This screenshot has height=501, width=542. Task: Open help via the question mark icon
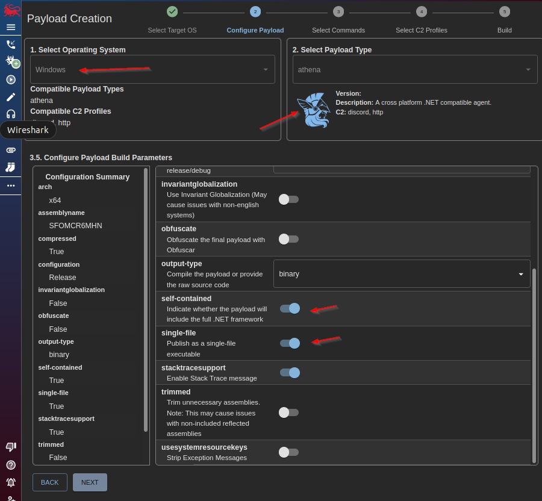tap(11, 465)
